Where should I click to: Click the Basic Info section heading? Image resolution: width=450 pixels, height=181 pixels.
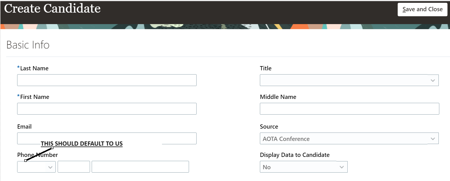28,45
